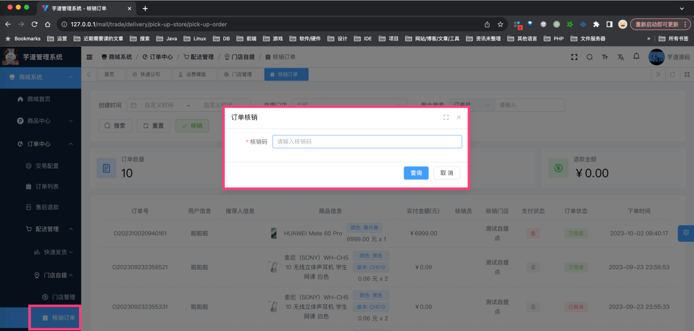Screen dimensions: 694x331
Task: Open the language translation icon
Action: (620, 57)
